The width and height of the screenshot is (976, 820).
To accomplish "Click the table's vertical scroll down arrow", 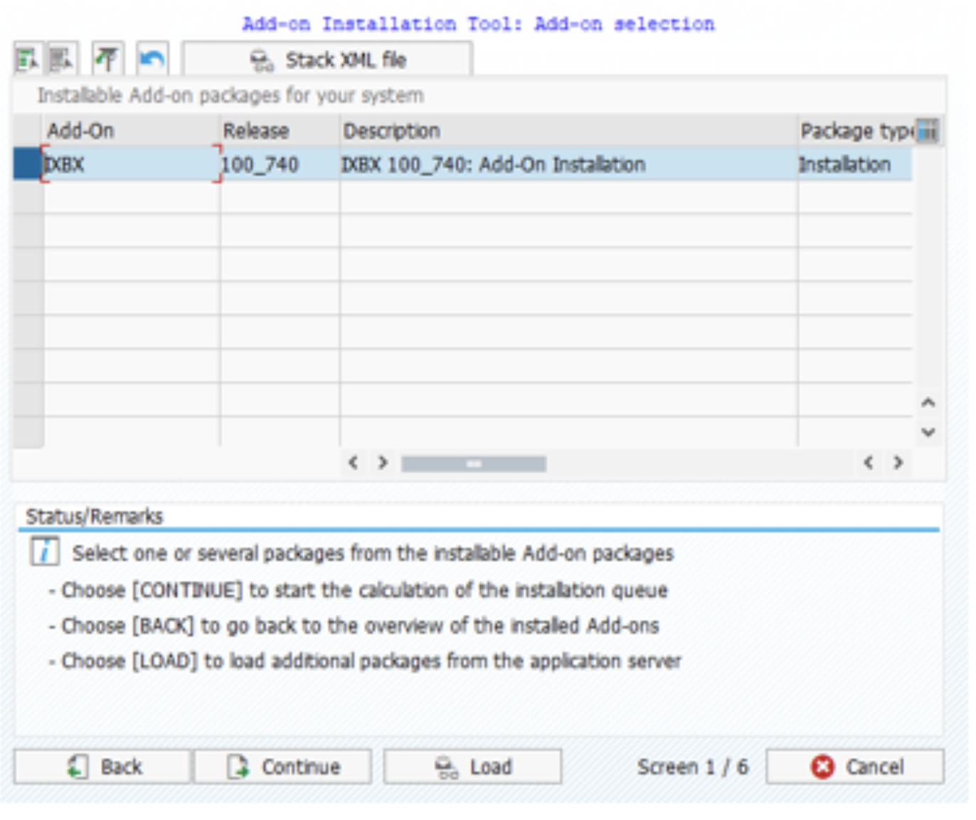I will point(928,432).
